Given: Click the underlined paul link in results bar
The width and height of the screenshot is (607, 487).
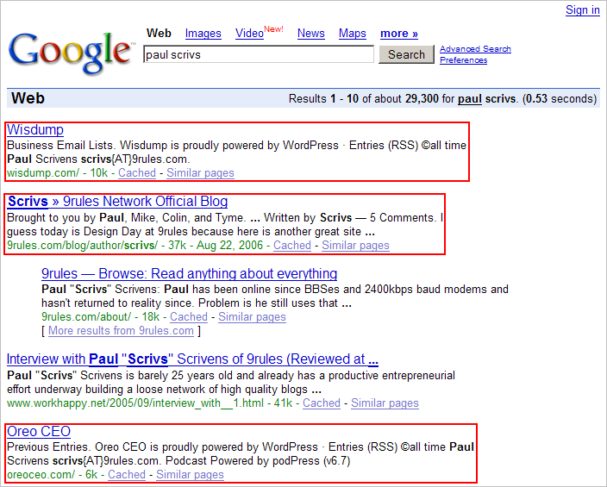Looking at the screenshot, I should (x=470, y=99).
